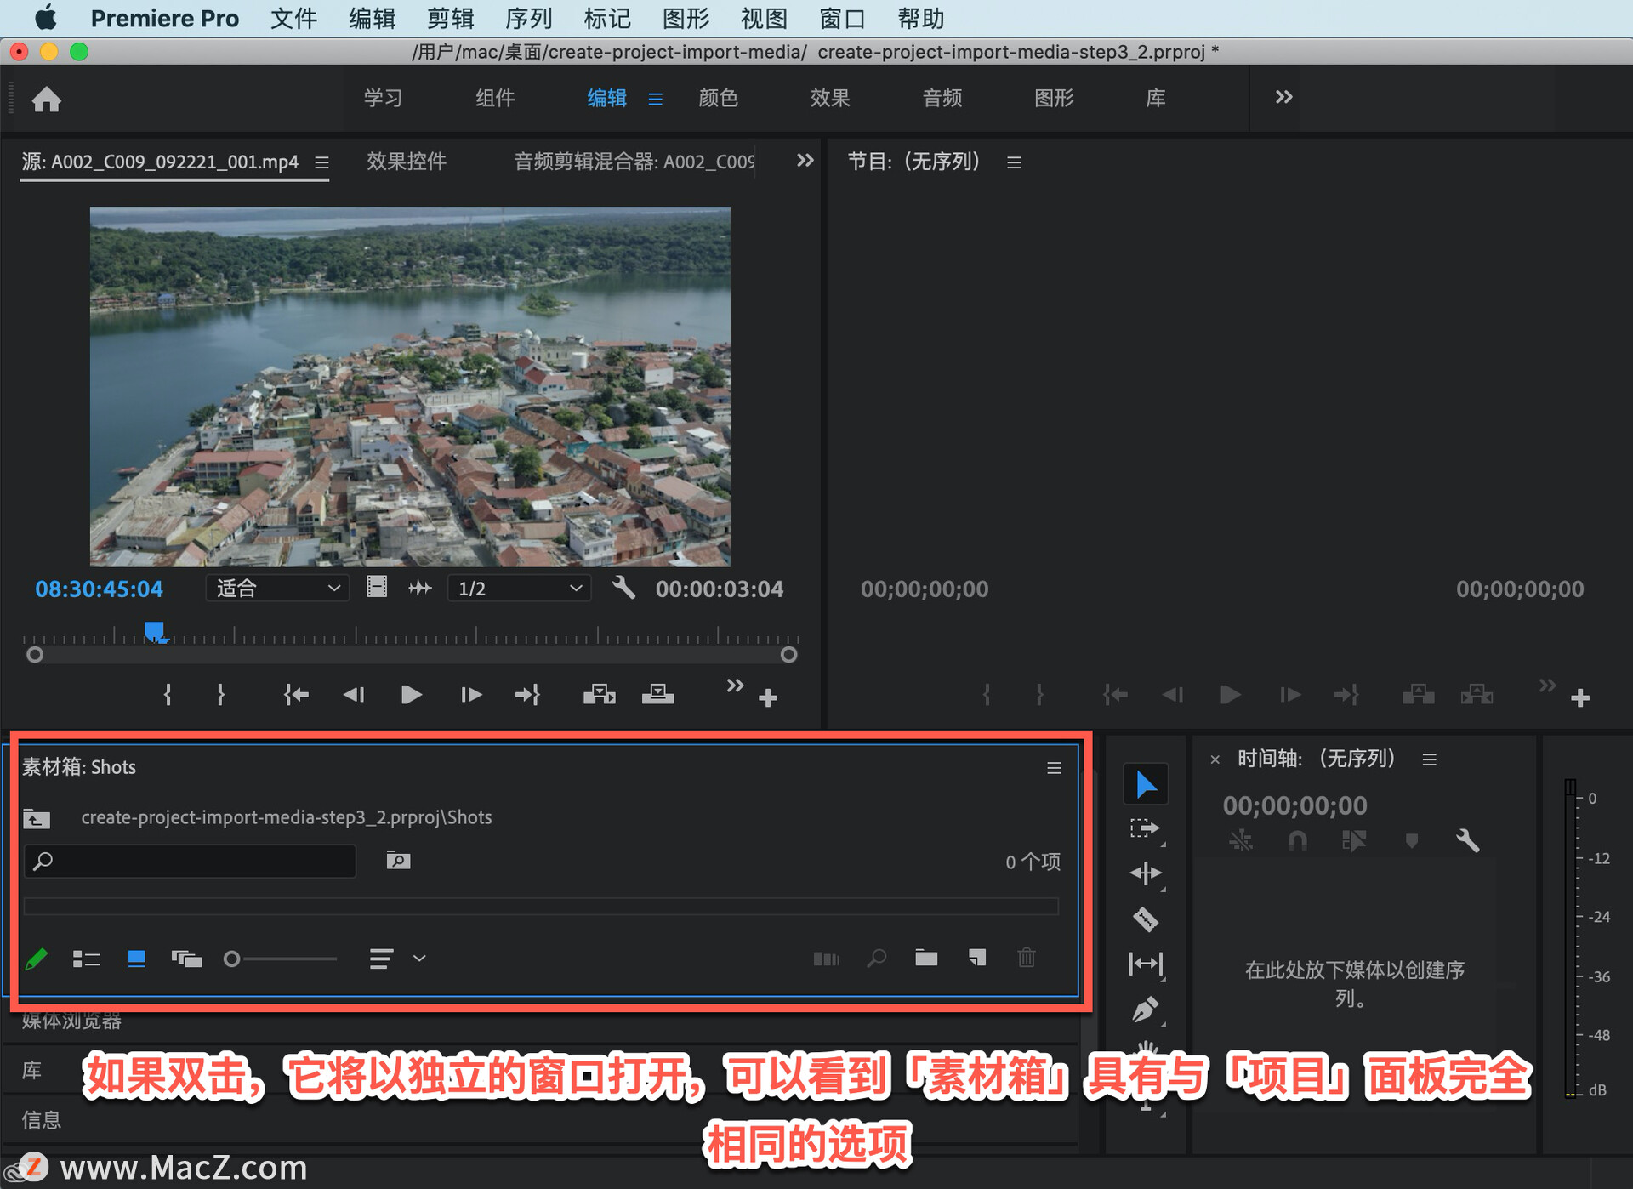1633x1189 pixels.
Task: Go to Out point in Source Monitor
Action: tap(527, 695)
